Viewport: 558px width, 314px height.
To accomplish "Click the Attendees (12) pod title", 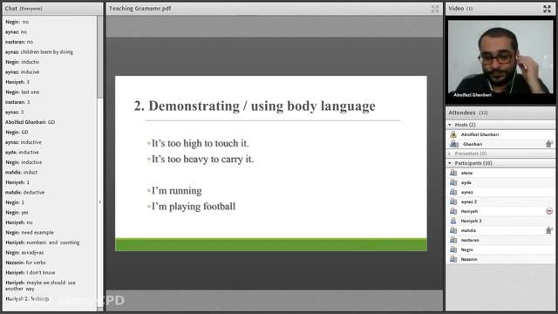I will (x=468, y=113).
